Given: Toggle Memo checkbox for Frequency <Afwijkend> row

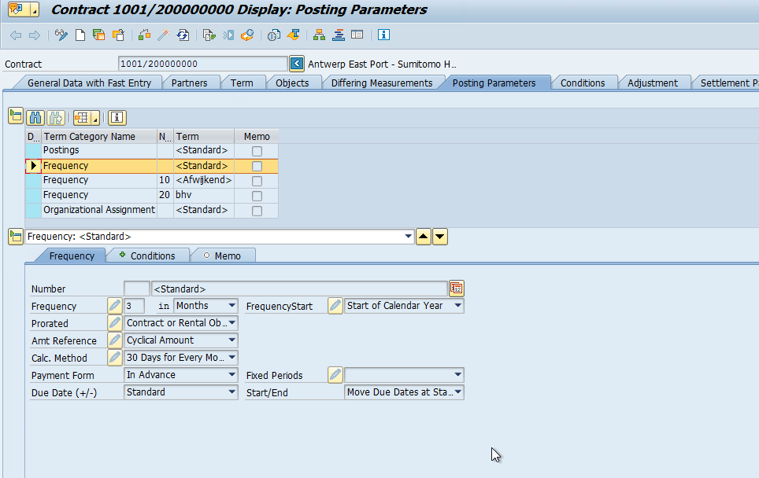Looking at the screenshot, I should (257, 182).
